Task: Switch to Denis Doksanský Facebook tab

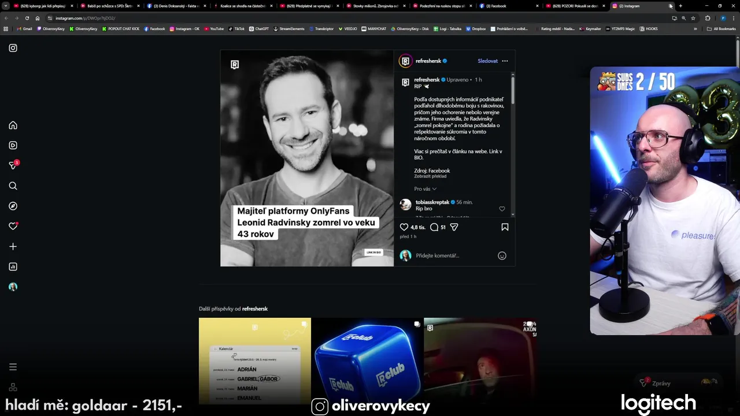Action: coord(176,6)
